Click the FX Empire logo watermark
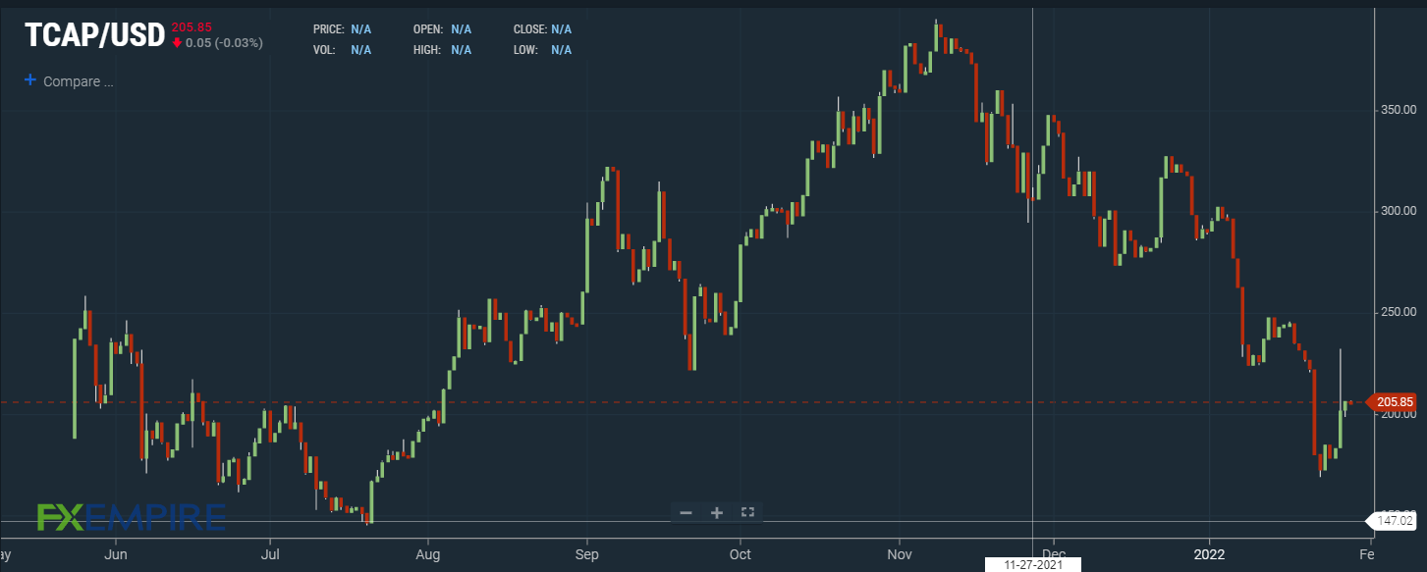 (x=131, y=516)
